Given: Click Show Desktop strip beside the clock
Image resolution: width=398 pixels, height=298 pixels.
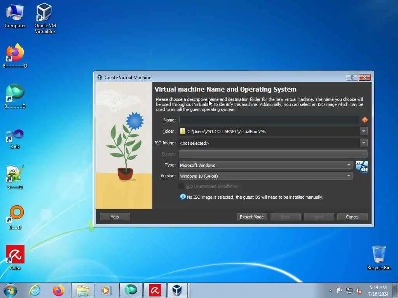Looking at the screenshot, I should coord(395,290).
